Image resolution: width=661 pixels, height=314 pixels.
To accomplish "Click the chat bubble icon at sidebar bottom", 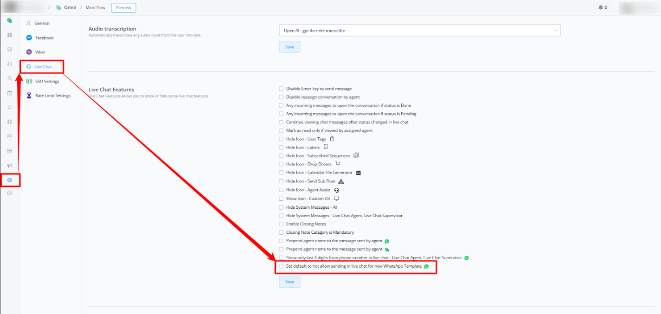I will coord(10,193).
